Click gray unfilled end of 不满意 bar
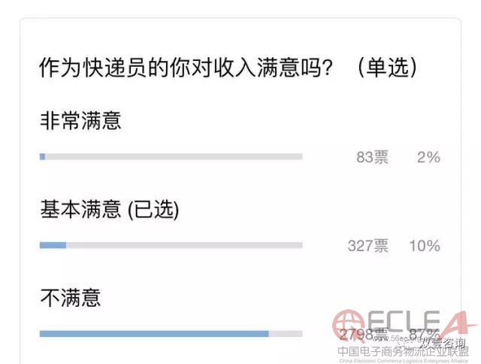 point(286,333)
